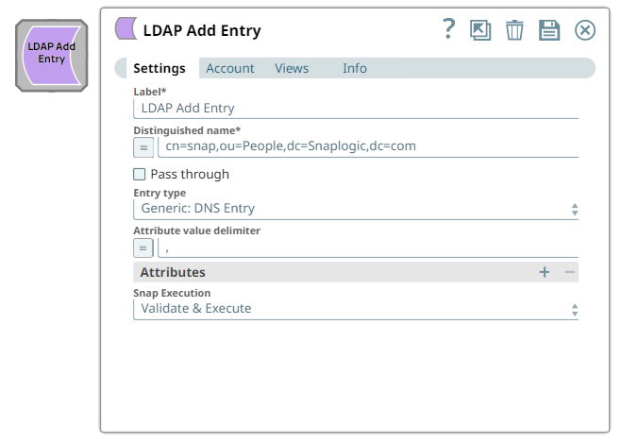The height and width of the screenshot is (444, 621).
Task: Delete the snap using the trash icon
Action: pyautogui.click(x=514, y=30)
